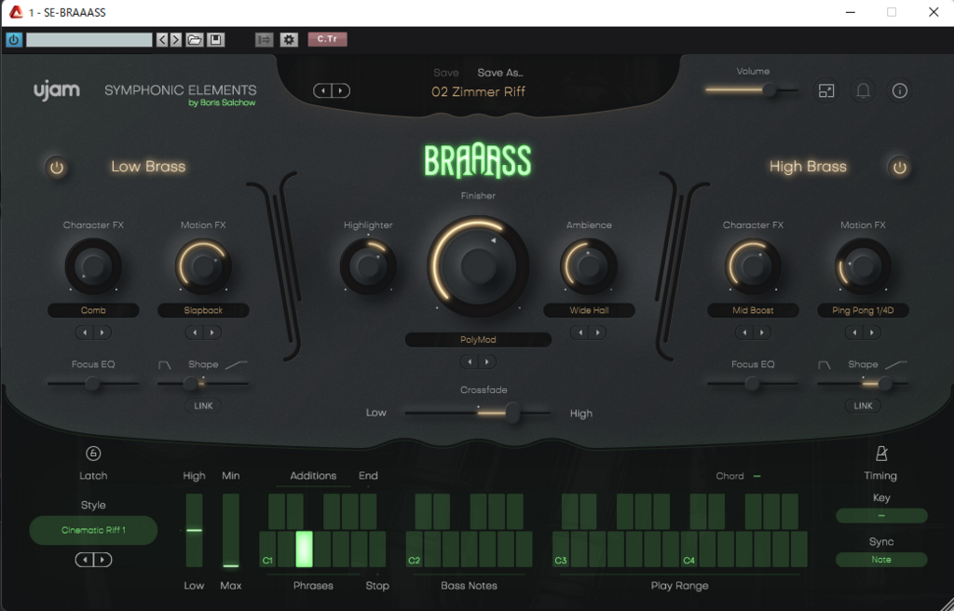Open preset folder icon in host toolbar

click(x=195, y=39)
